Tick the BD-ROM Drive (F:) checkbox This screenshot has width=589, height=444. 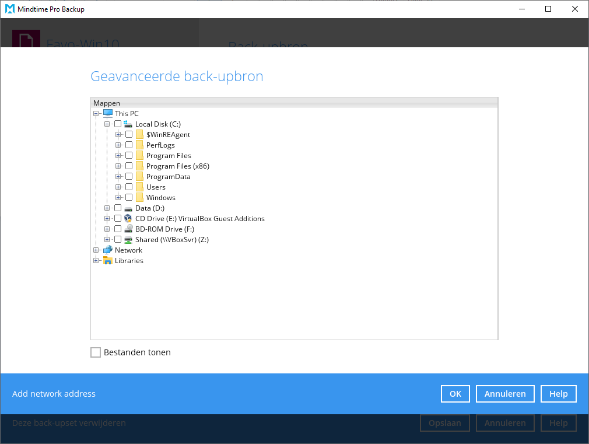coord(118,229)
